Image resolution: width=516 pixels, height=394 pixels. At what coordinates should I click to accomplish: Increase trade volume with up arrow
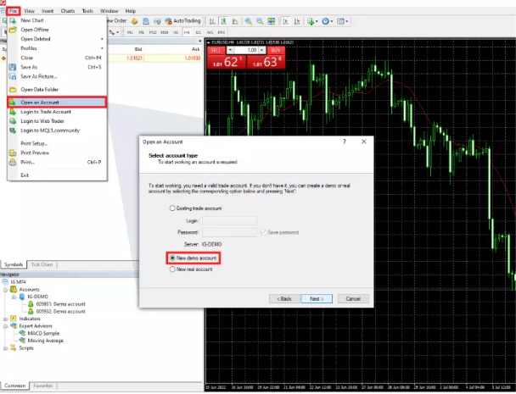pos(262,50)
